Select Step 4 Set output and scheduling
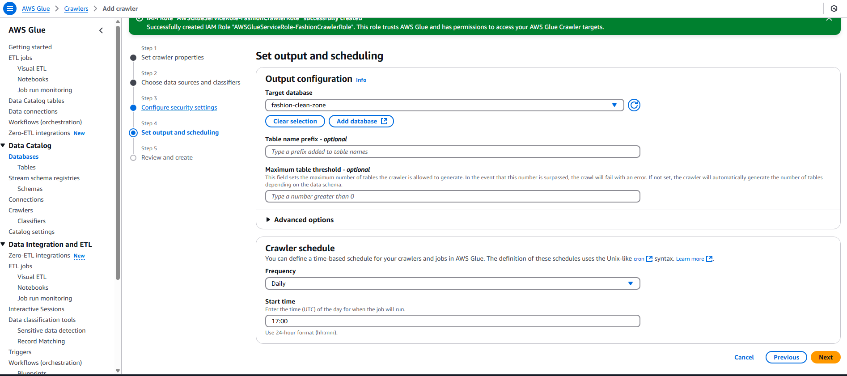This screenshot has width=847, height=376. [x=180, y=132]
